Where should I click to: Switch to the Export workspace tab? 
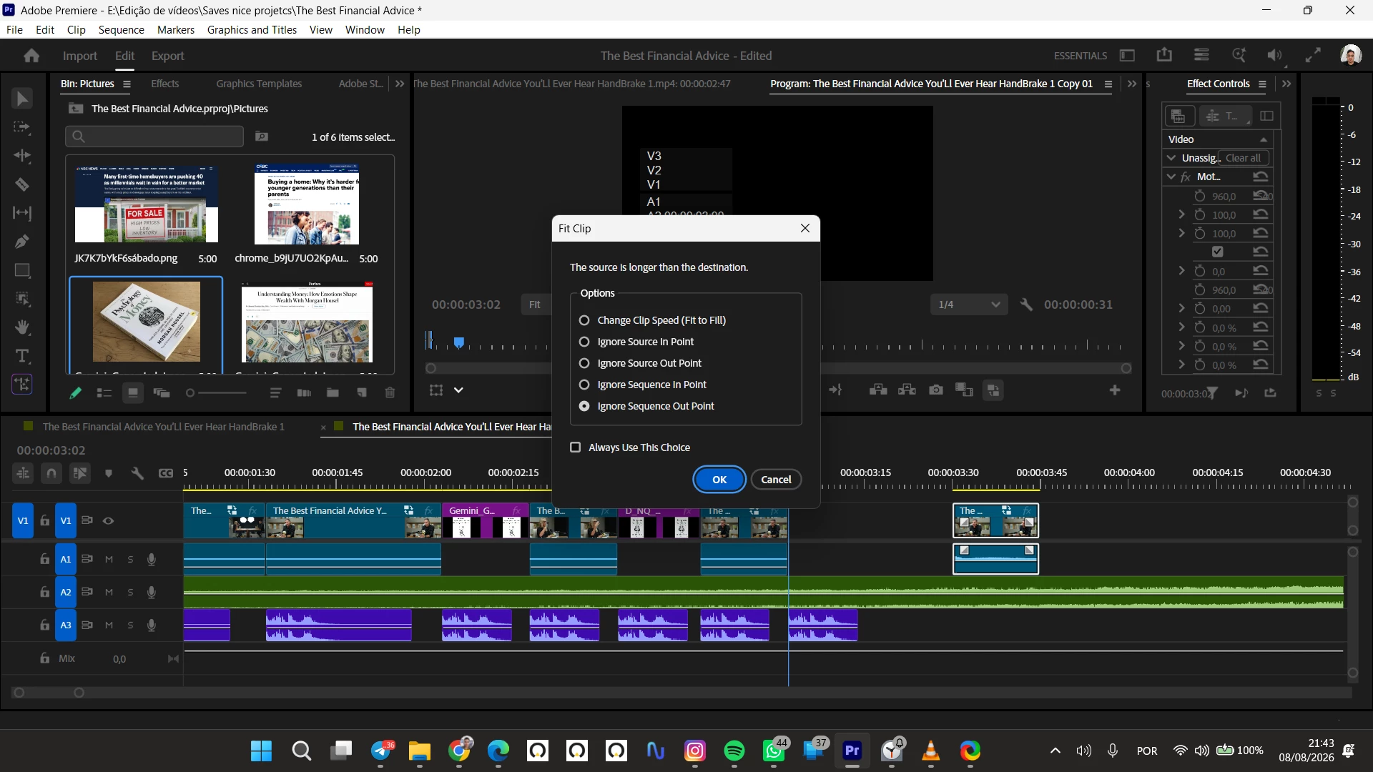[x=167, y=56]
